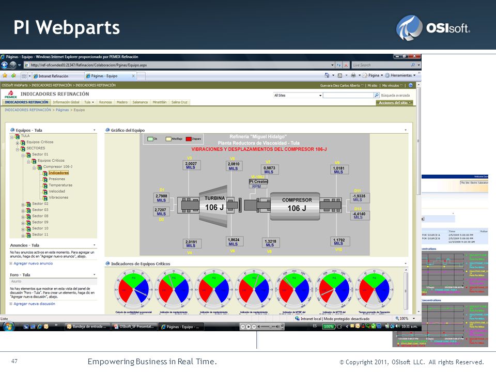
Task: Open Bandeja de entrada taskbar button
Action: 87,327
